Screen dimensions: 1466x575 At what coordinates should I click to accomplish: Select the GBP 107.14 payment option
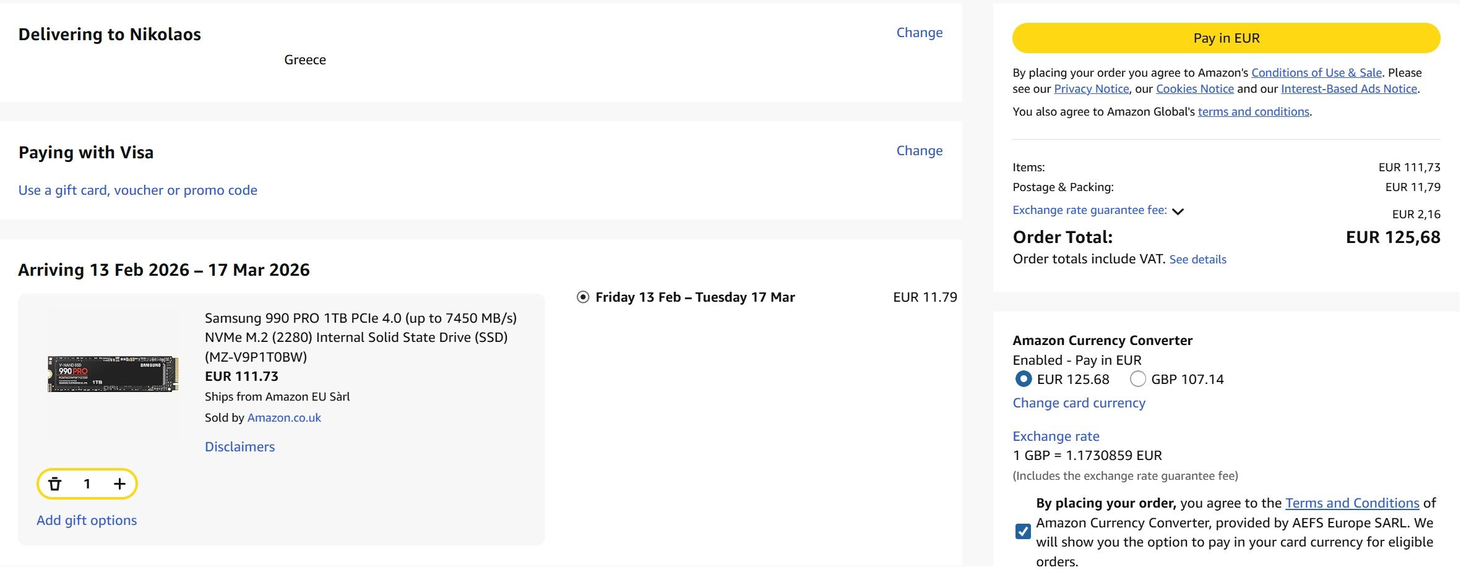click(x=1138, y=379)
